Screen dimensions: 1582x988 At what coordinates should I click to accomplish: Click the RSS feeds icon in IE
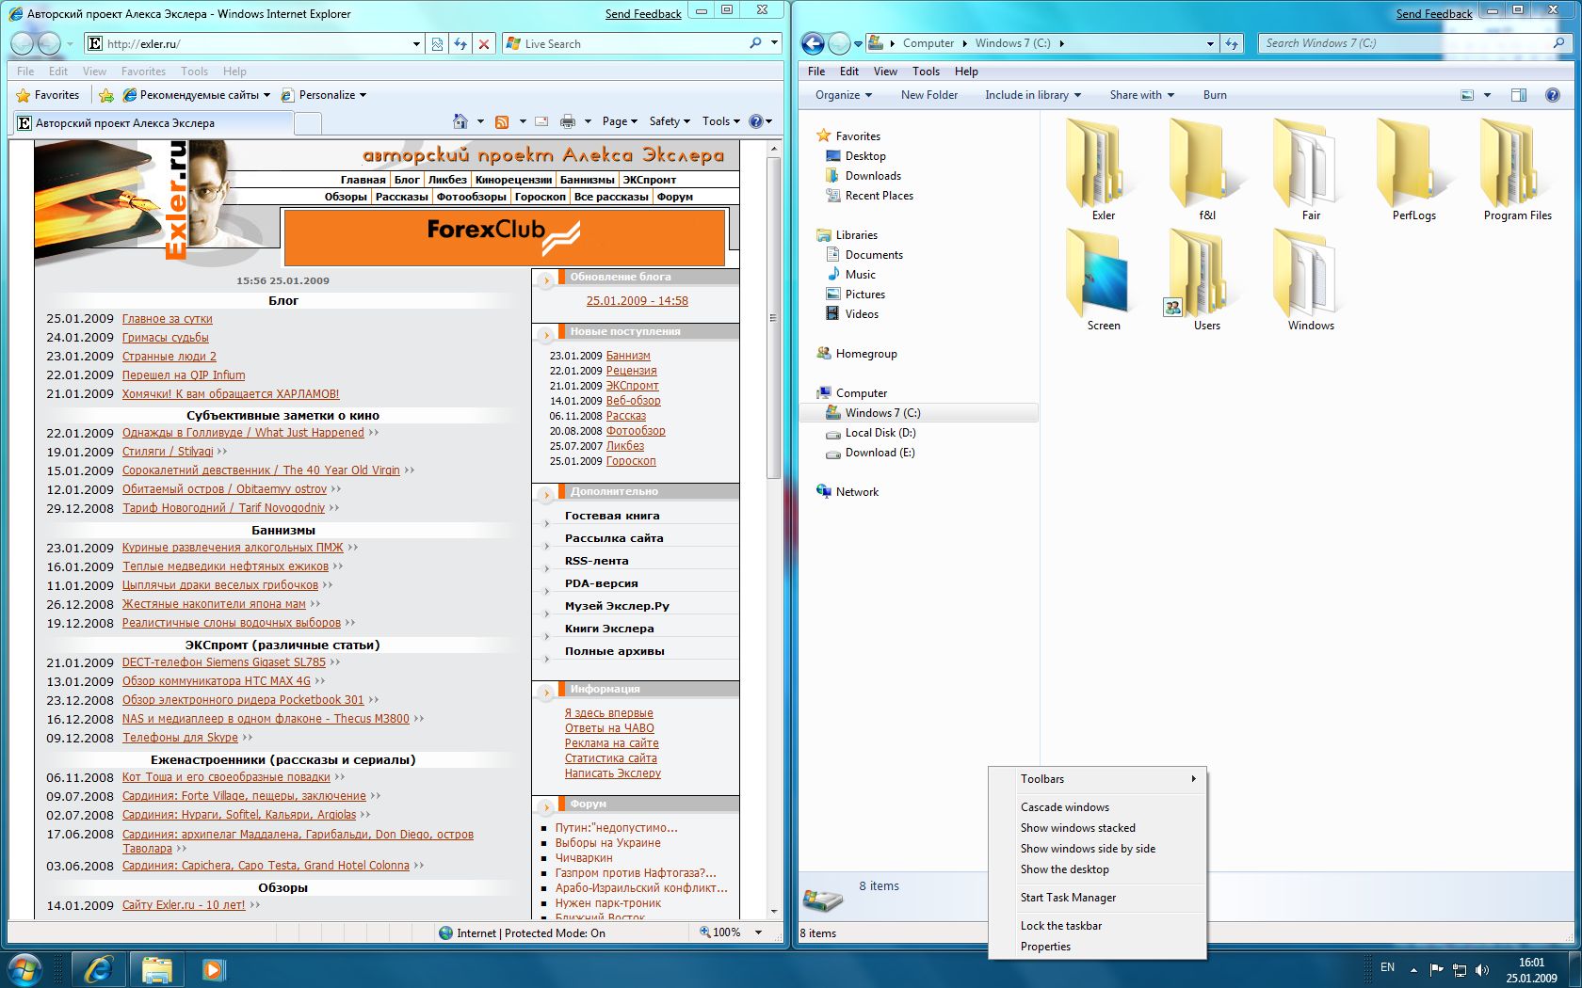click(x=502, y=121)
